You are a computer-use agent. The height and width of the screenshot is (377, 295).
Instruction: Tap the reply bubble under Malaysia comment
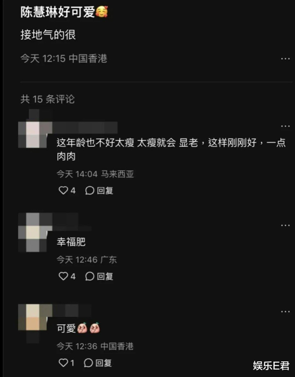click(x=89, y=191)
